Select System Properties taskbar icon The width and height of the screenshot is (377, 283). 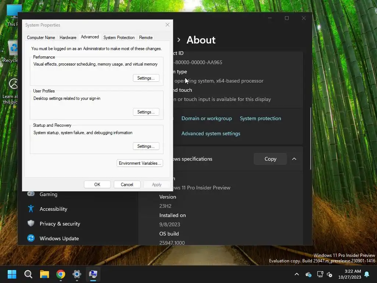pos(93,274)
